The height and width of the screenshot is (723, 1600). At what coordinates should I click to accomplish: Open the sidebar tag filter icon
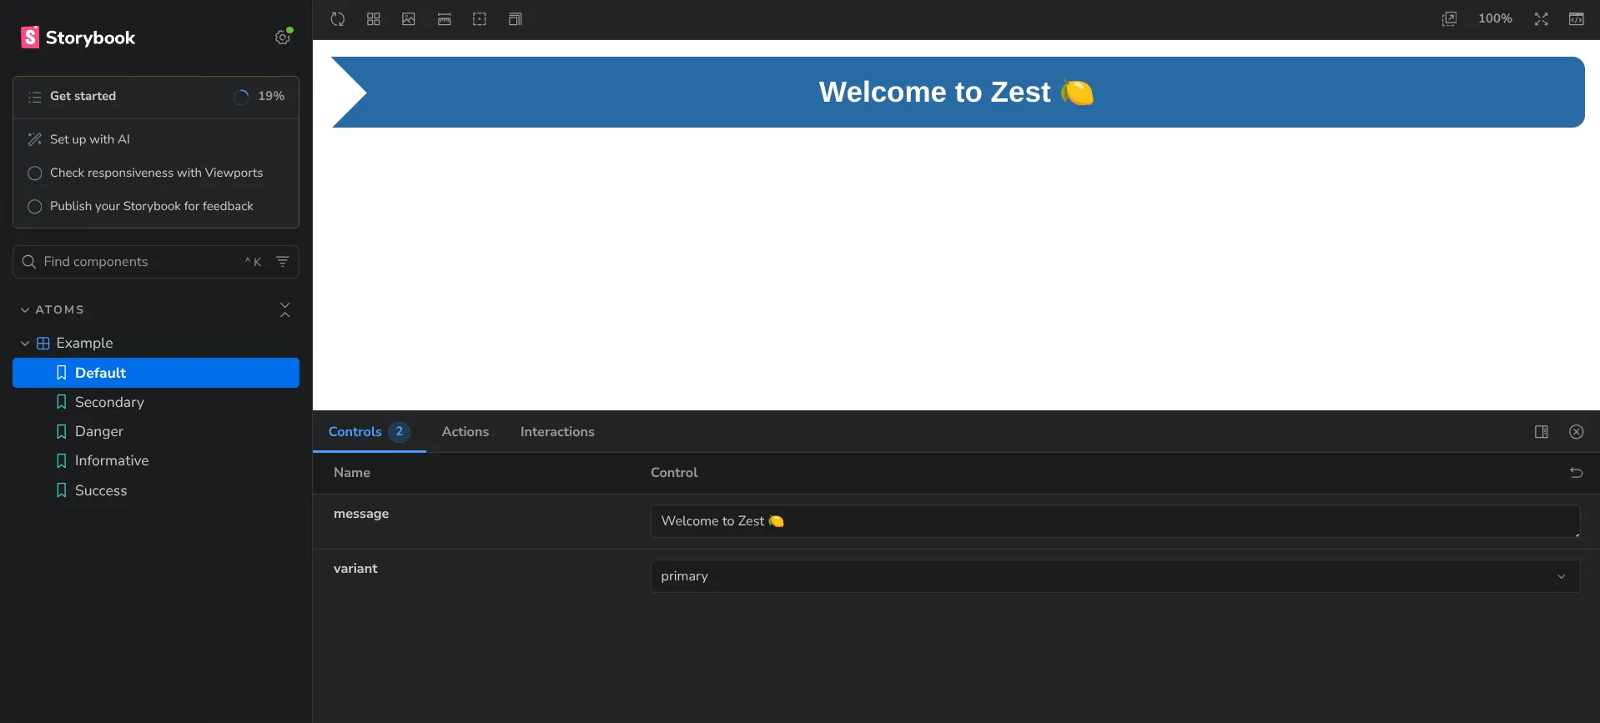tap(283, 262)
